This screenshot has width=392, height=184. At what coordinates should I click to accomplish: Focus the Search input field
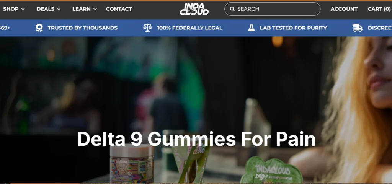point(273,9)
